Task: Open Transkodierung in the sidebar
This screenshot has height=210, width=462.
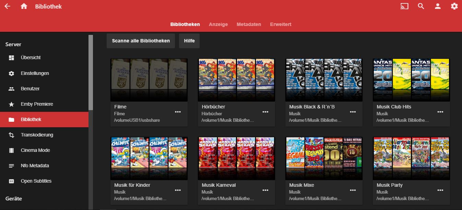Action: pos(44,135)
